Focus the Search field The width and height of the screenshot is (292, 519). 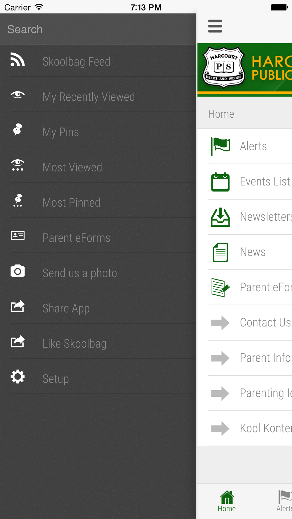(x=98, y=29)
